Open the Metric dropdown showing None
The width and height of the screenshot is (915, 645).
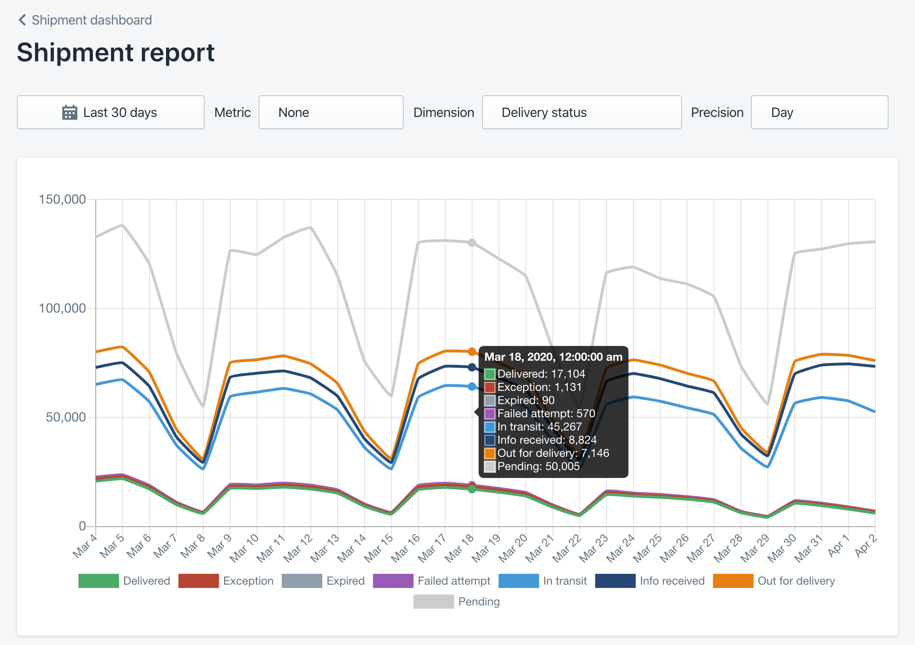point(331,113)
